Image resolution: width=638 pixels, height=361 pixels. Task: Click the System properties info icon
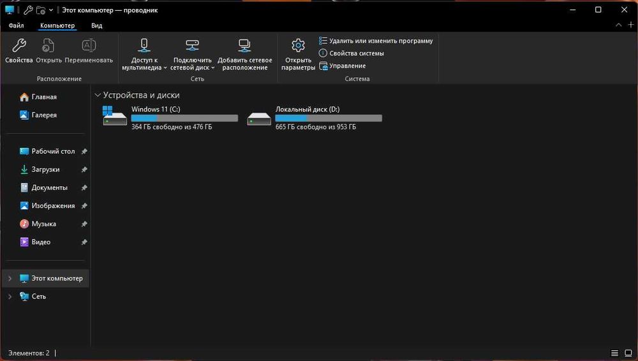tap(323, 53)
